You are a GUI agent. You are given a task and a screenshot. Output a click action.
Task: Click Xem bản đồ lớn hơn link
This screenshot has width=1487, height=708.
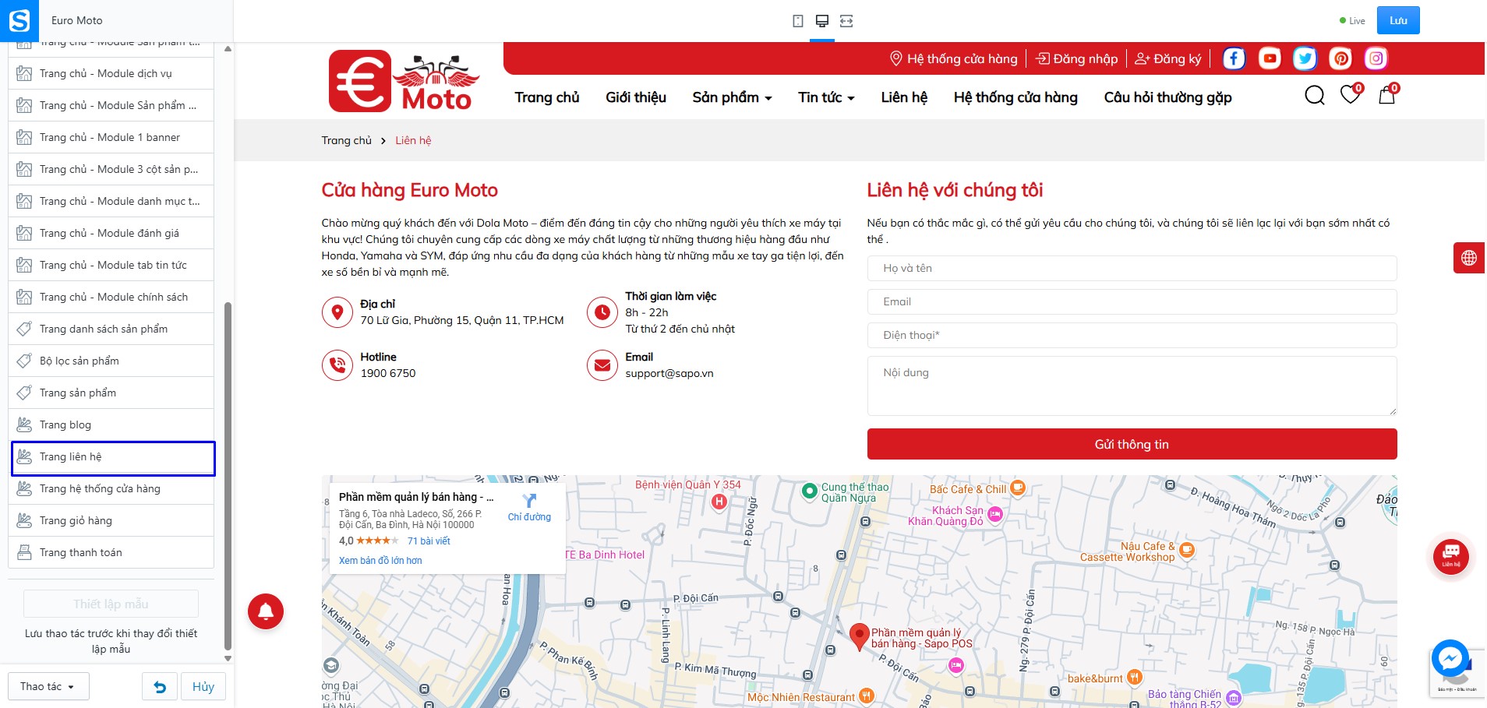coord(380,561)
